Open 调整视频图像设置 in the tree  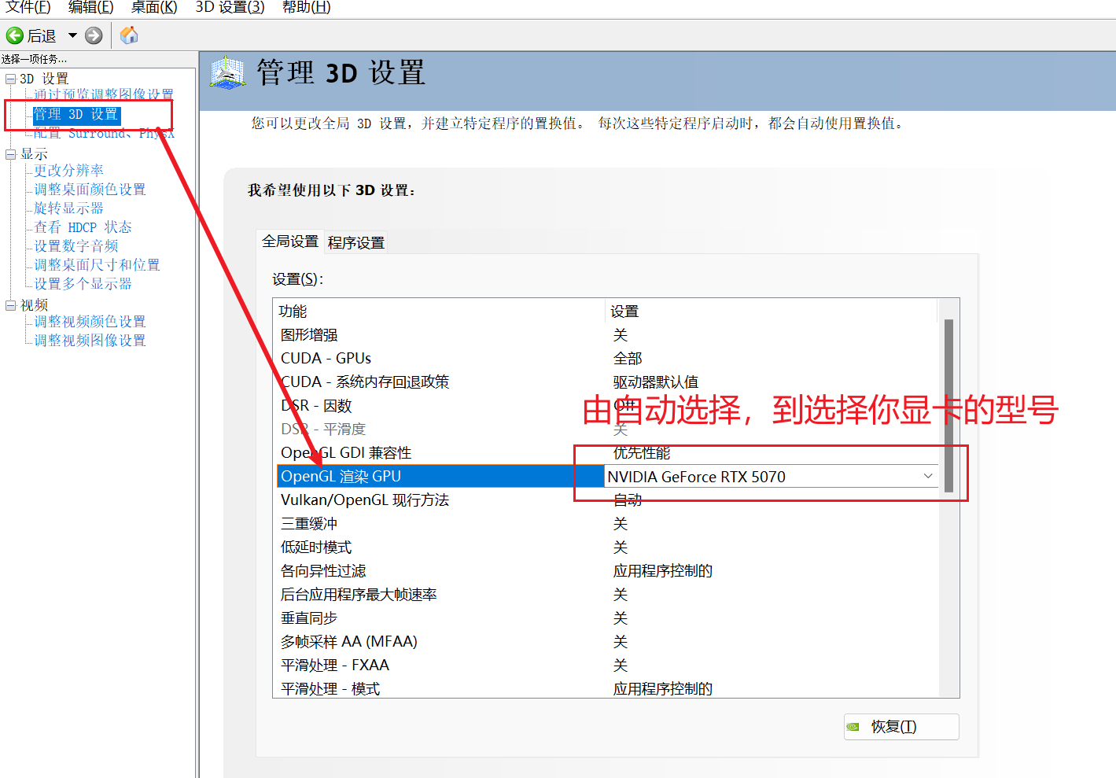[90, 340]
